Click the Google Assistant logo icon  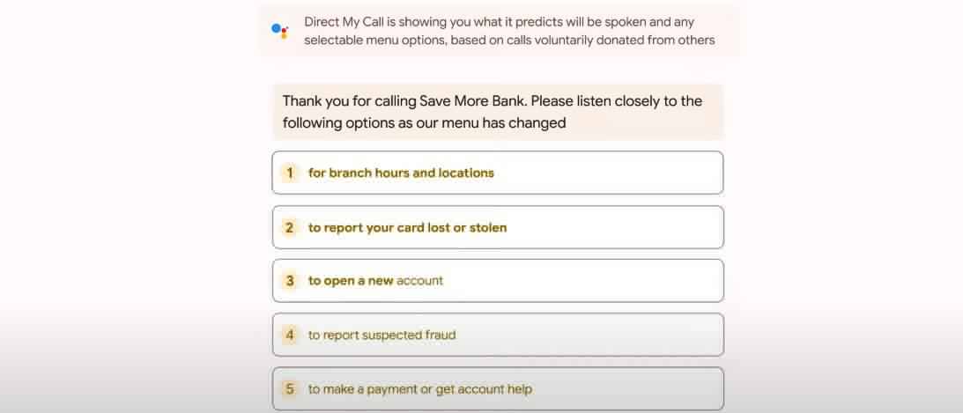pyautogui.click(x=280, y=31)
